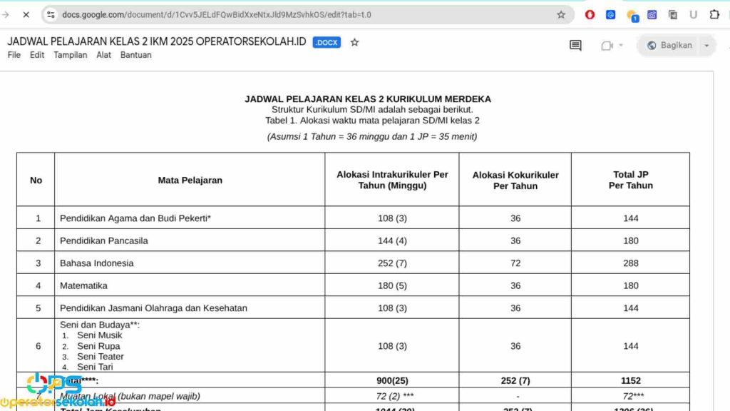The image size is (730, 411).
Task: Click the blue square extension icon
Action: click(x=610, y=15)
